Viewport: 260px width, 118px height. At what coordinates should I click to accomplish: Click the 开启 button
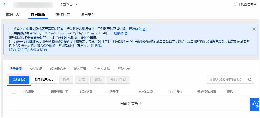tap(82, 79)
